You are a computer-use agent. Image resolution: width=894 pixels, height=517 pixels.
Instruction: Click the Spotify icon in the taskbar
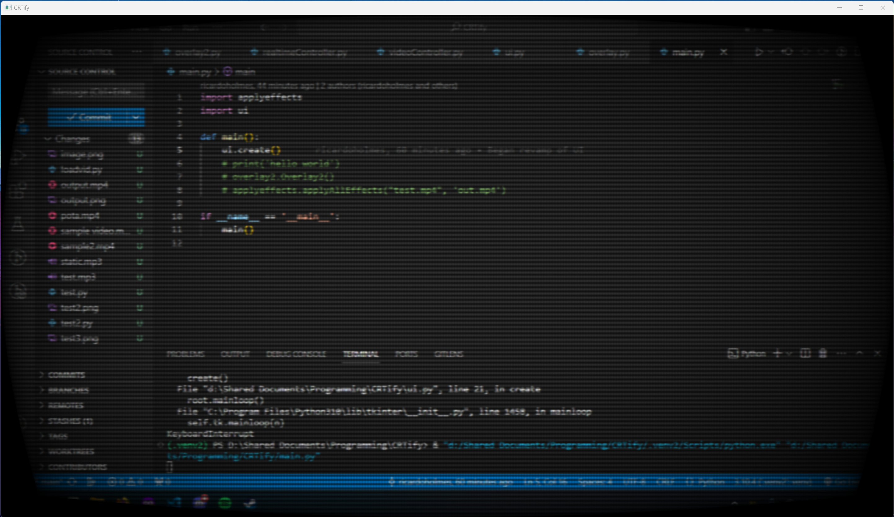(x=225, y=502)
